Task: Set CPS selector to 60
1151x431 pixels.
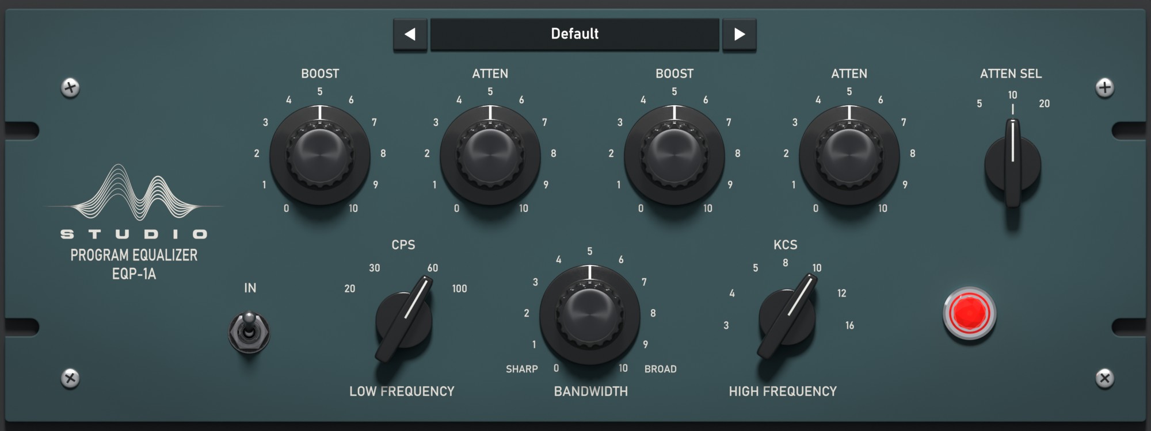Action: [x=433, y=268]
